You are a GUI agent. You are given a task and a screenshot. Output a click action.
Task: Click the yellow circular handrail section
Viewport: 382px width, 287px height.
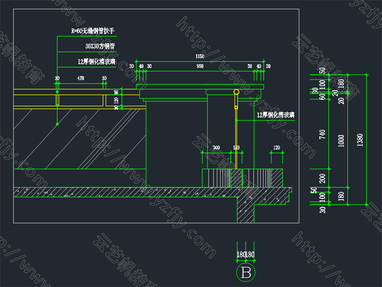[237, 92]
